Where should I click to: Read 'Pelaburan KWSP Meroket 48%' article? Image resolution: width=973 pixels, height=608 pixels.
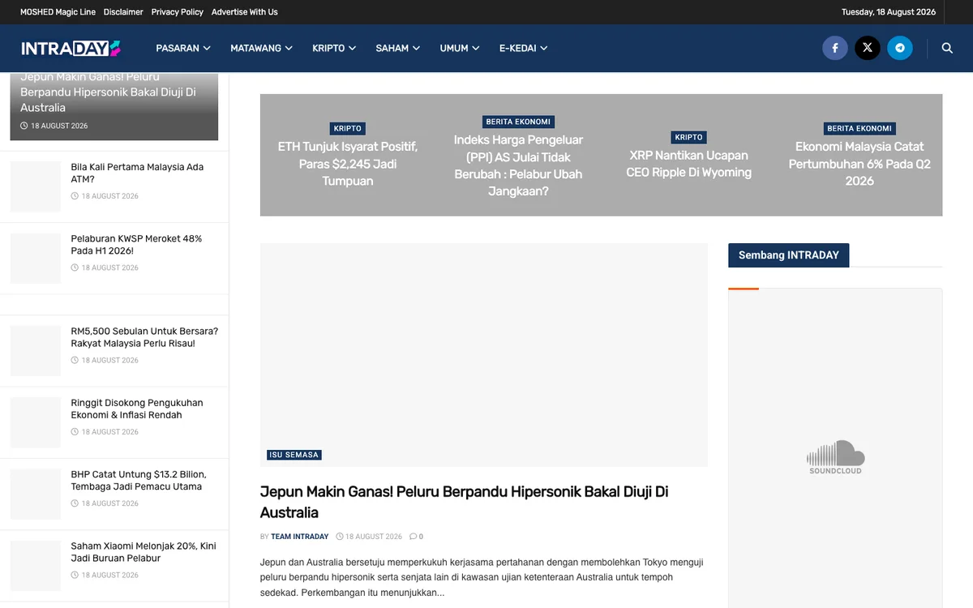pyautogui.click(x=136, y=245)
